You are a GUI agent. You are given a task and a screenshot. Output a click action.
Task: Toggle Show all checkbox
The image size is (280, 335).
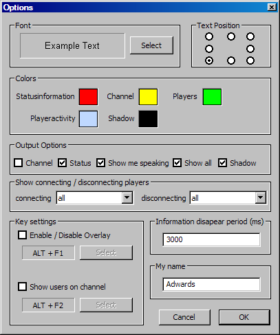(x=177, y=163)
